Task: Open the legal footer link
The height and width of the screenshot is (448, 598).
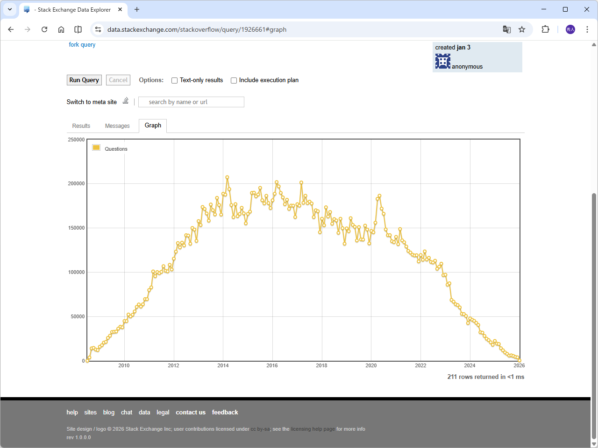Action: [x=163, y=413]
